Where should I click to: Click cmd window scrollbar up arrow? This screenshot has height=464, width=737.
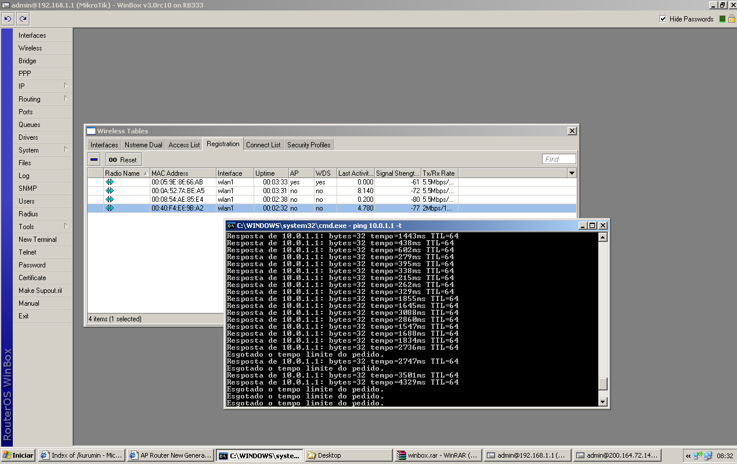[603, 237]
